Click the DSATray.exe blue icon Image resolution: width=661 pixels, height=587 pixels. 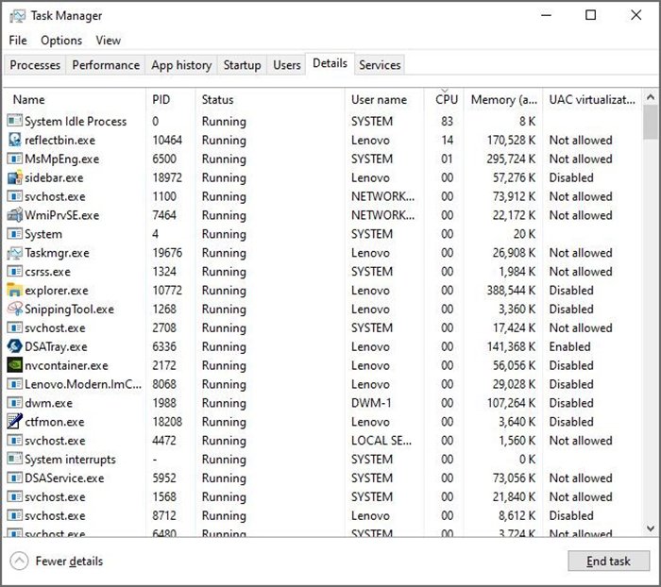14,347
